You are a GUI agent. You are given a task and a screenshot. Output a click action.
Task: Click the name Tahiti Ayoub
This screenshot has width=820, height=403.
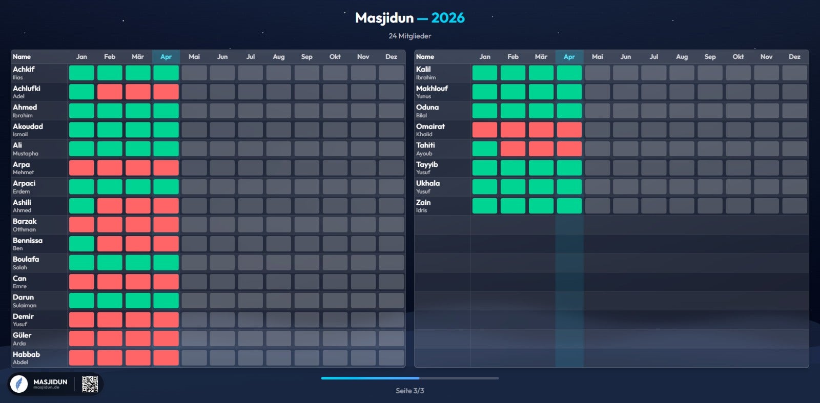tap(425, 149)
